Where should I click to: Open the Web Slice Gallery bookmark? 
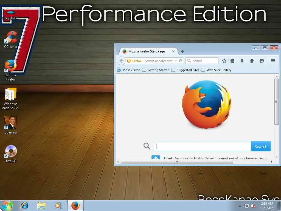pos(216,70)
